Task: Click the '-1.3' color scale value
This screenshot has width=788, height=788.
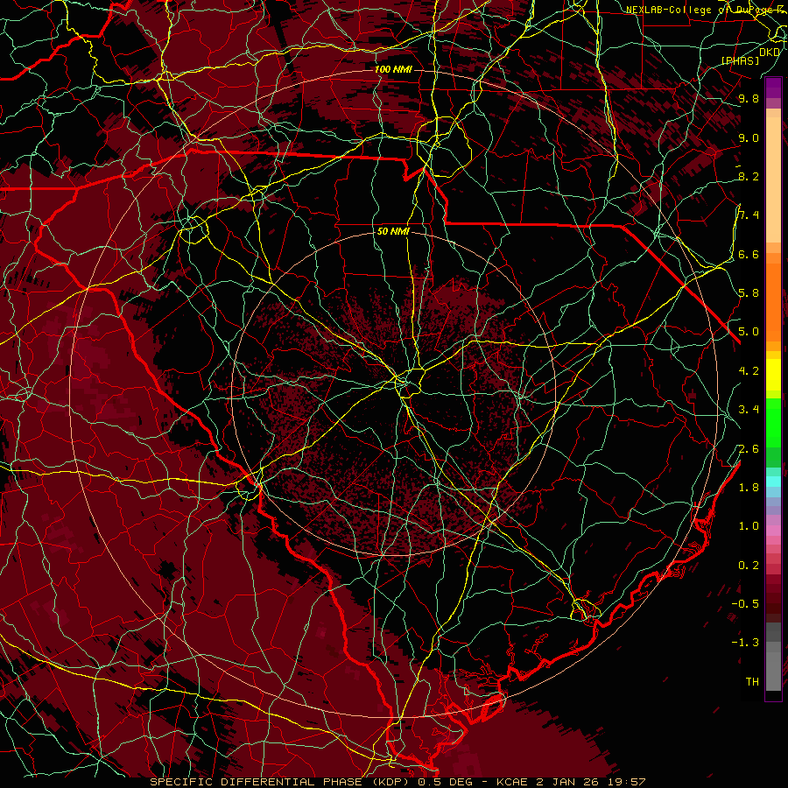Action: coord(745,643)
